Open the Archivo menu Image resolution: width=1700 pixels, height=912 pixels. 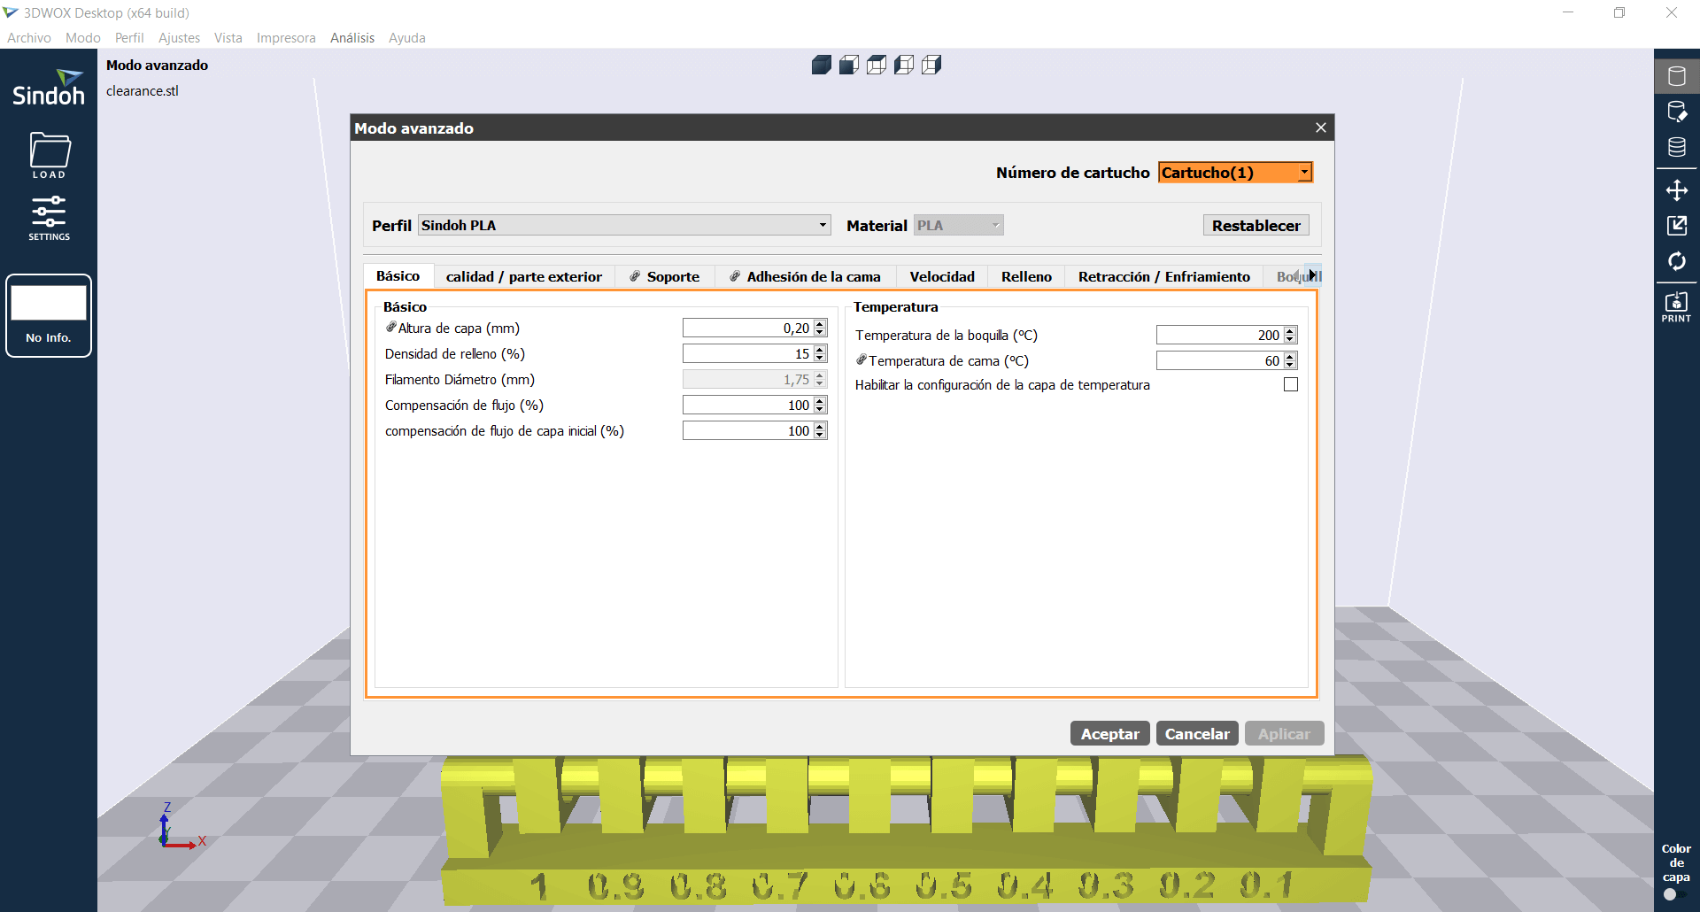tap(29, 38)
